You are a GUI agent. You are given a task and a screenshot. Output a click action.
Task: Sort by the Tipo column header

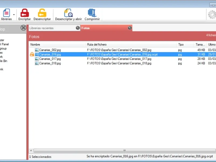(x=185, y=45)
